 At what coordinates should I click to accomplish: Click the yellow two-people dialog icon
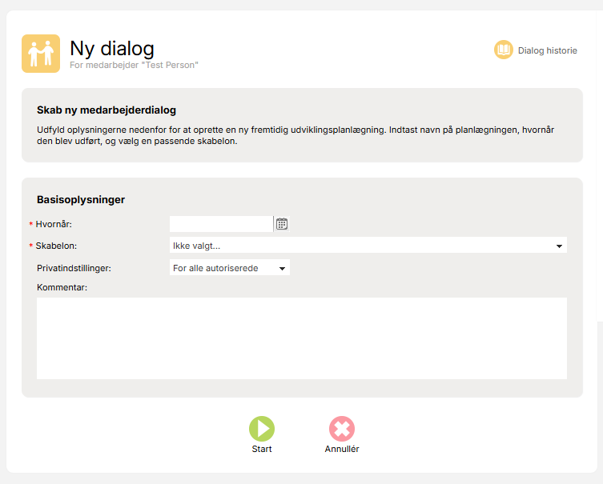(41, 54)
